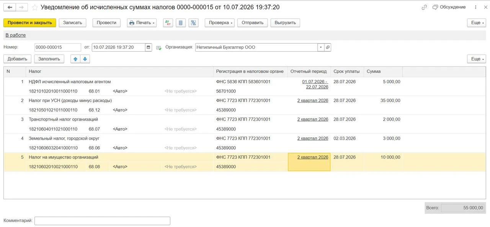Select Земельный налог, городской округ row
The image size is (490, 227).
point(64,138)
